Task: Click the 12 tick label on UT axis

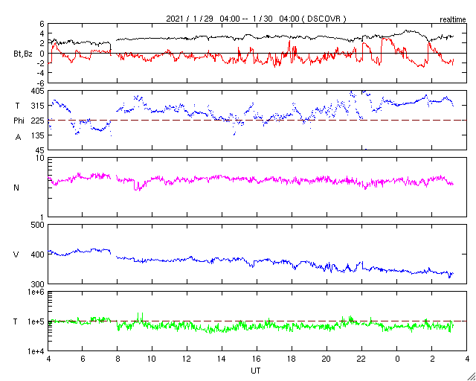Action: 187,359
